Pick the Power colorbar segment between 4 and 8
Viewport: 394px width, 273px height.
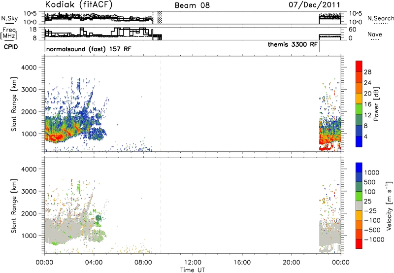pyautogui.click(x=359, y=131)
